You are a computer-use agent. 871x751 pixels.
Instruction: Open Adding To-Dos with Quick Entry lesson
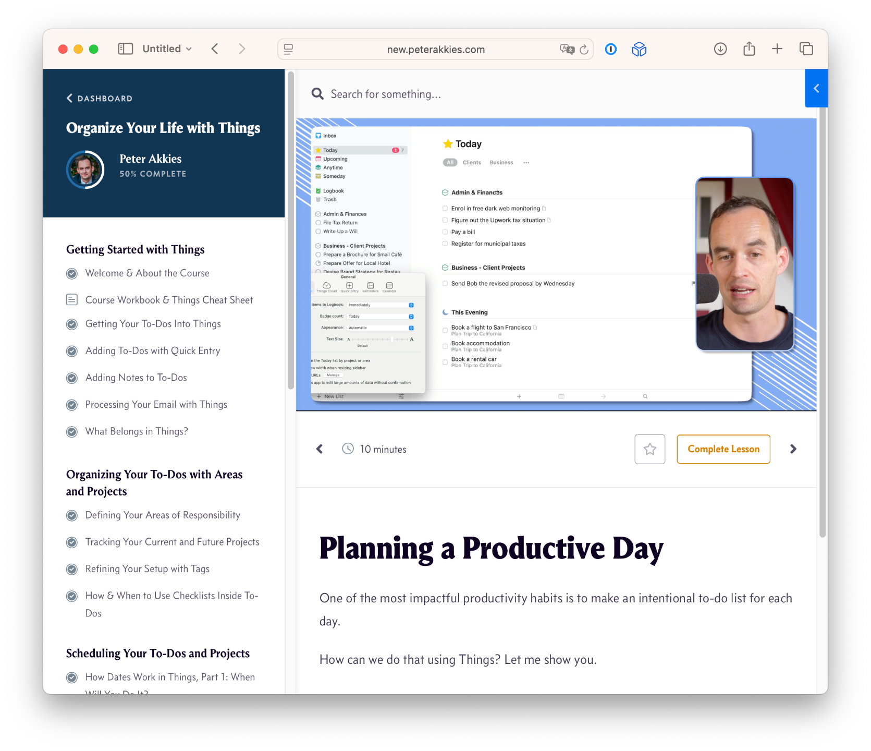click(x=153, y=351)
